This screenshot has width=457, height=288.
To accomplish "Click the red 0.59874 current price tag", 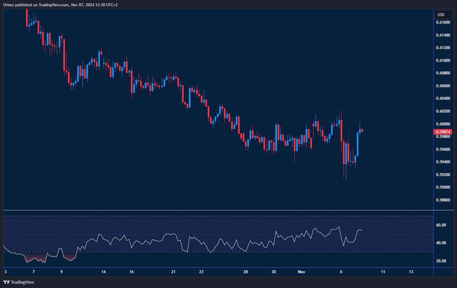I will [x=443, y=132].
